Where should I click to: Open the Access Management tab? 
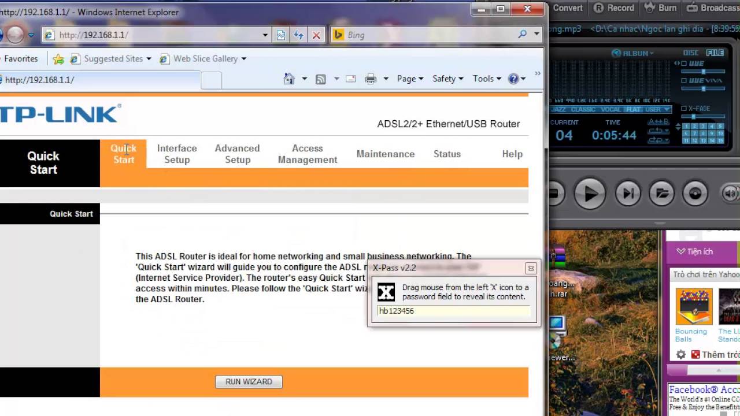pos(307,154)
